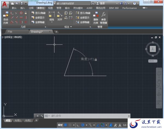Open command line customize wrench

click(x=42, y=116)
